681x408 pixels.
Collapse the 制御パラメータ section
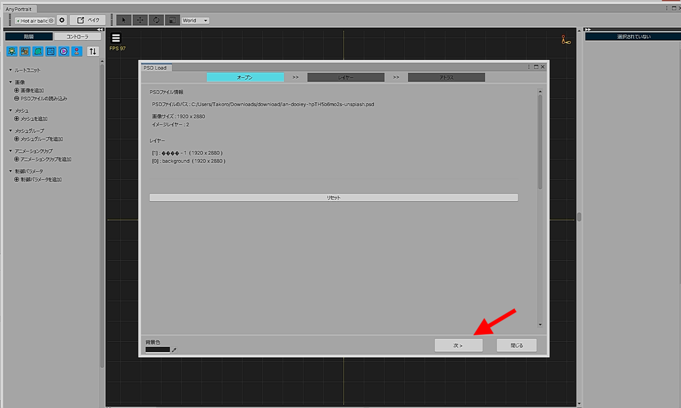coord(10,171)
